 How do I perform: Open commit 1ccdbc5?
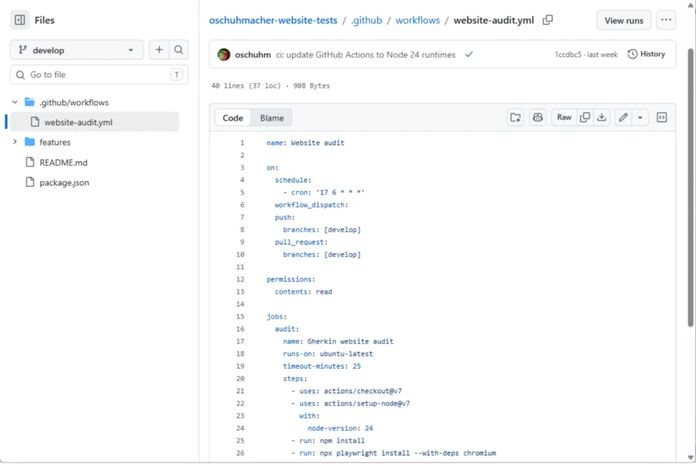[568, 54]
